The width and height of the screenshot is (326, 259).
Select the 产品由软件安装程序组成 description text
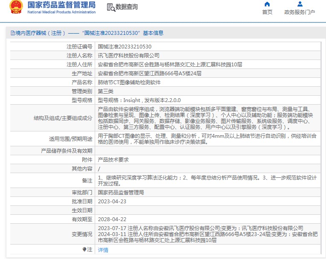tap(205, 118)
